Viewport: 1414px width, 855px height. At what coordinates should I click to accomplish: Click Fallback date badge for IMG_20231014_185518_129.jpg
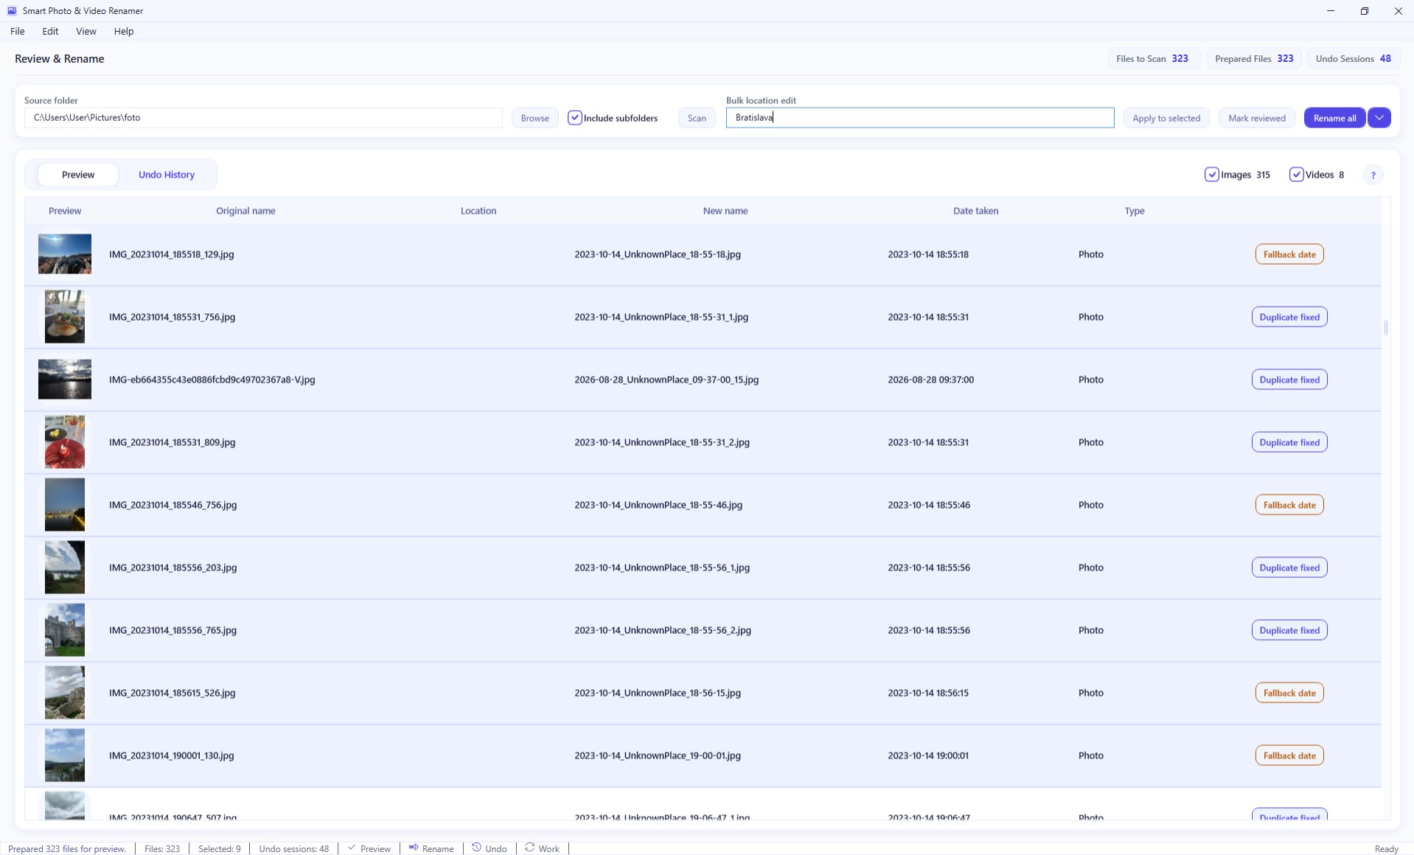(1289, 254)
